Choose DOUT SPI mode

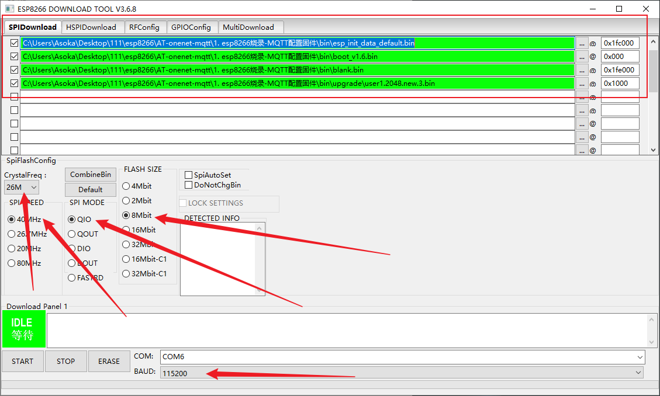83,263
